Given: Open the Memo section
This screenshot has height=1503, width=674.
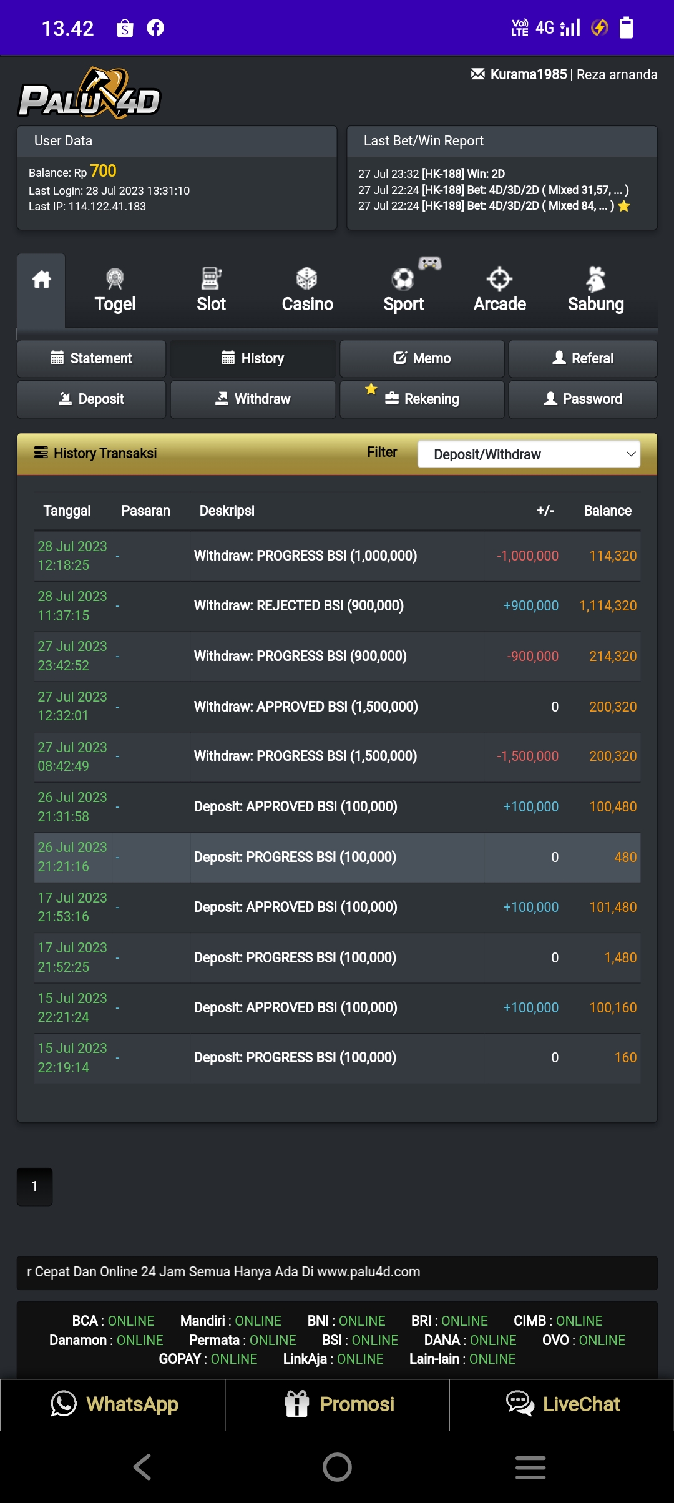Looking at the screenshot, I should 422,358.
